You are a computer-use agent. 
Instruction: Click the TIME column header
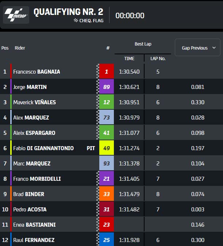click(129, 59)
